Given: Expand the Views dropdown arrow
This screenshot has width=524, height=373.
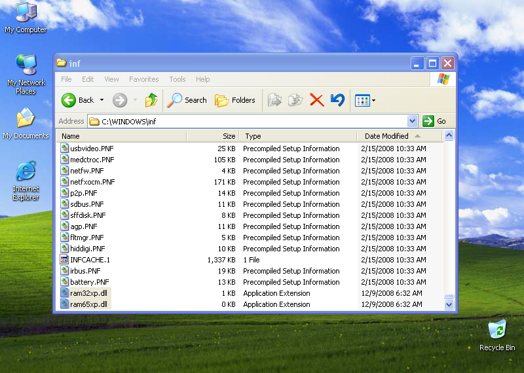Looking at the screenshot, I should [x=373, y=100].
